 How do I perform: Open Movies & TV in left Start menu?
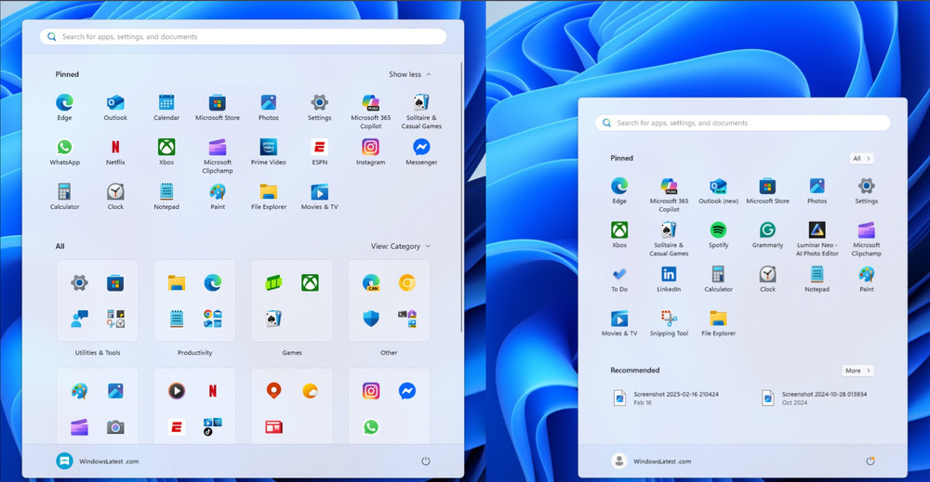(x=320, y=197)
